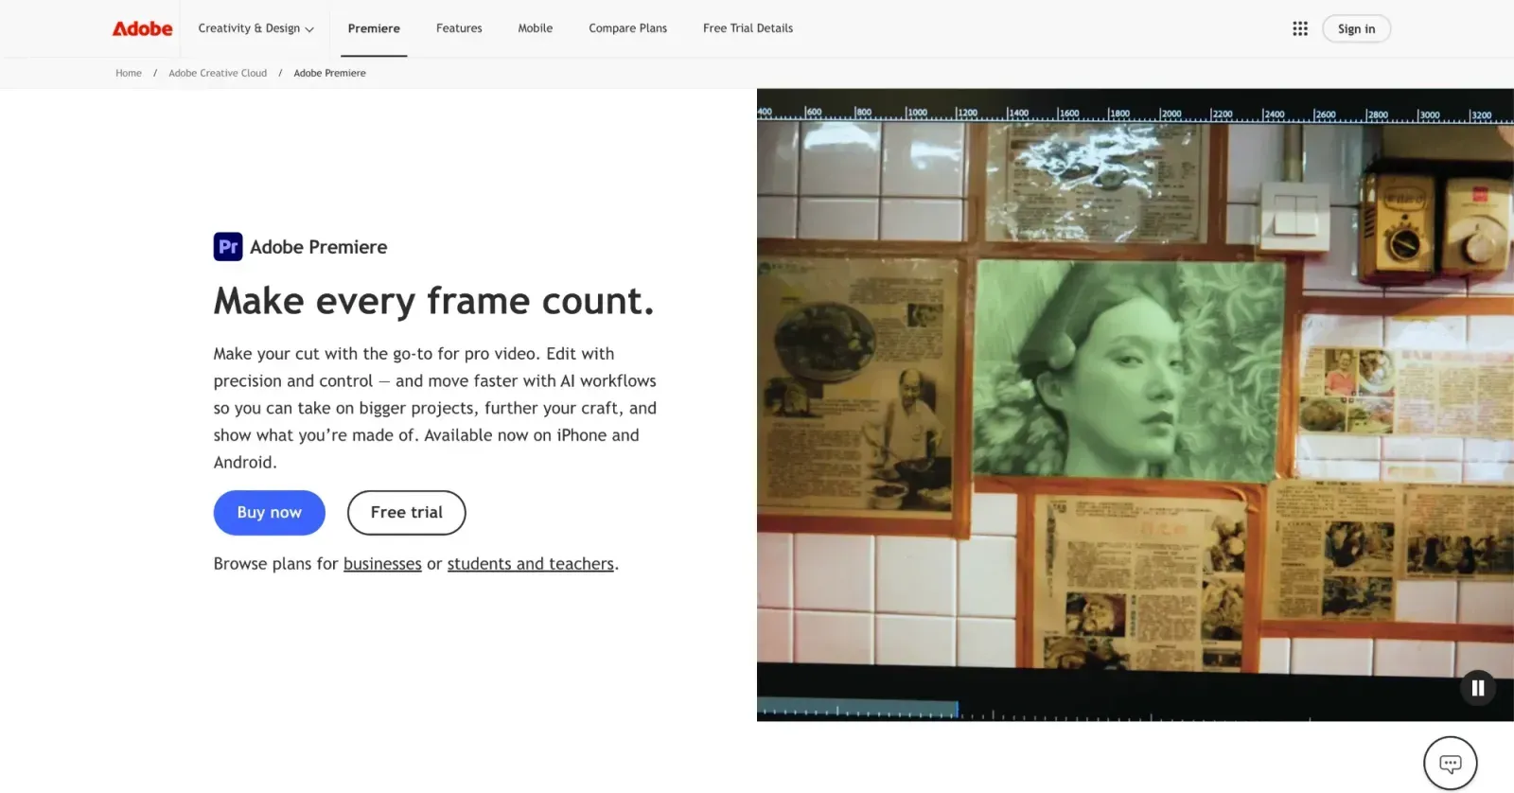Open the Features tab
This screenshot has width=1514, height=793.
pyautogui.click(x=459, y=28)
